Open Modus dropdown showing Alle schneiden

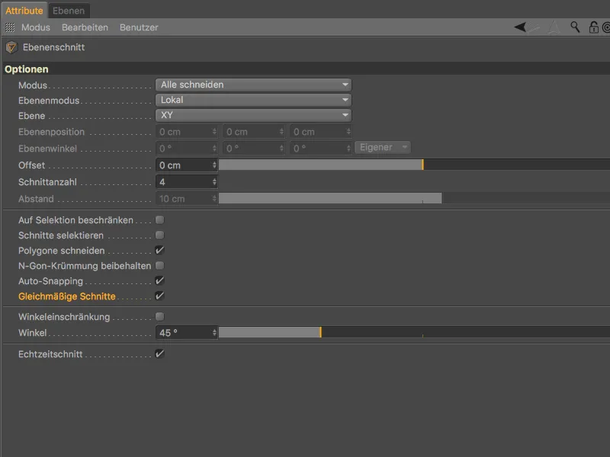click(x=253, y=85)
